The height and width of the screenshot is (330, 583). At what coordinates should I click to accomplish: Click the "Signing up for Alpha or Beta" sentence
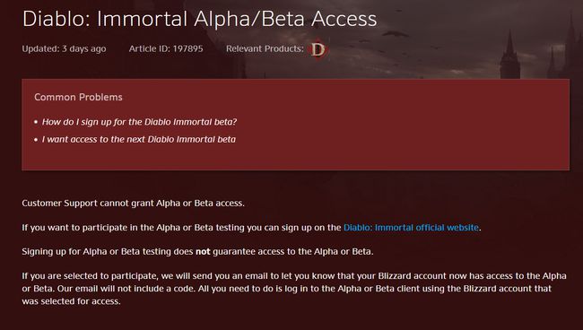coord(197,252)
